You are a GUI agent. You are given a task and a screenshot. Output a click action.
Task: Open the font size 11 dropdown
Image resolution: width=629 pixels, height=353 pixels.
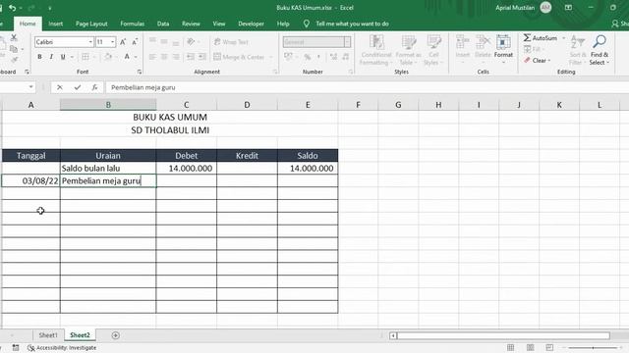coord(112,42)
